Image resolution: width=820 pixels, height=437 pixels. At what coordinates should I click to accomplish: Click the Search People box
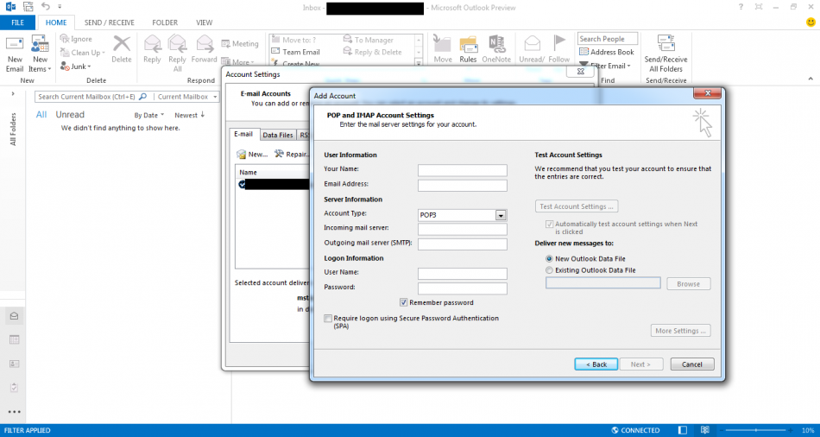tap(608, 39)
